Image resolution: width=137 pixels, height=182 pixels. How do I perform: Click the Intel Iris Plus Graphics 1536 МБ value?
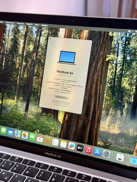click(72, 85)
